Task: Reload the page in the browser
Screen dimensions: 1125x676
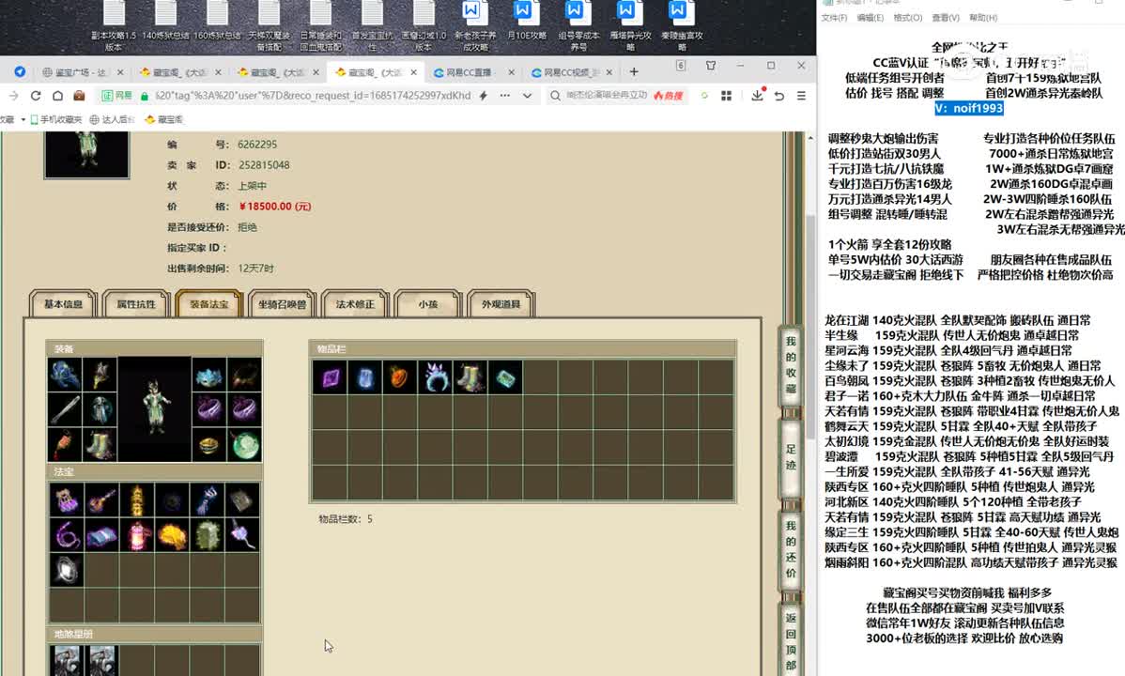Action: pyautogui.click(x=35, y=96)
